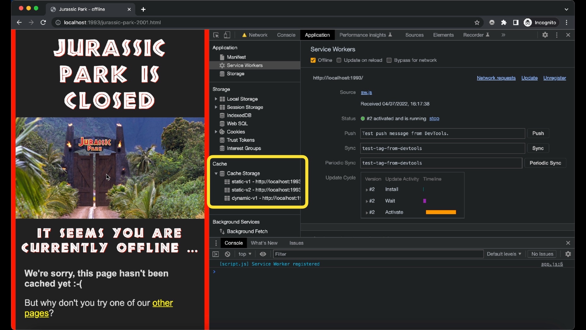Screen dimensions: 586x330
Task: Bookmark the page with the star icon
Action: coord(477,23)
